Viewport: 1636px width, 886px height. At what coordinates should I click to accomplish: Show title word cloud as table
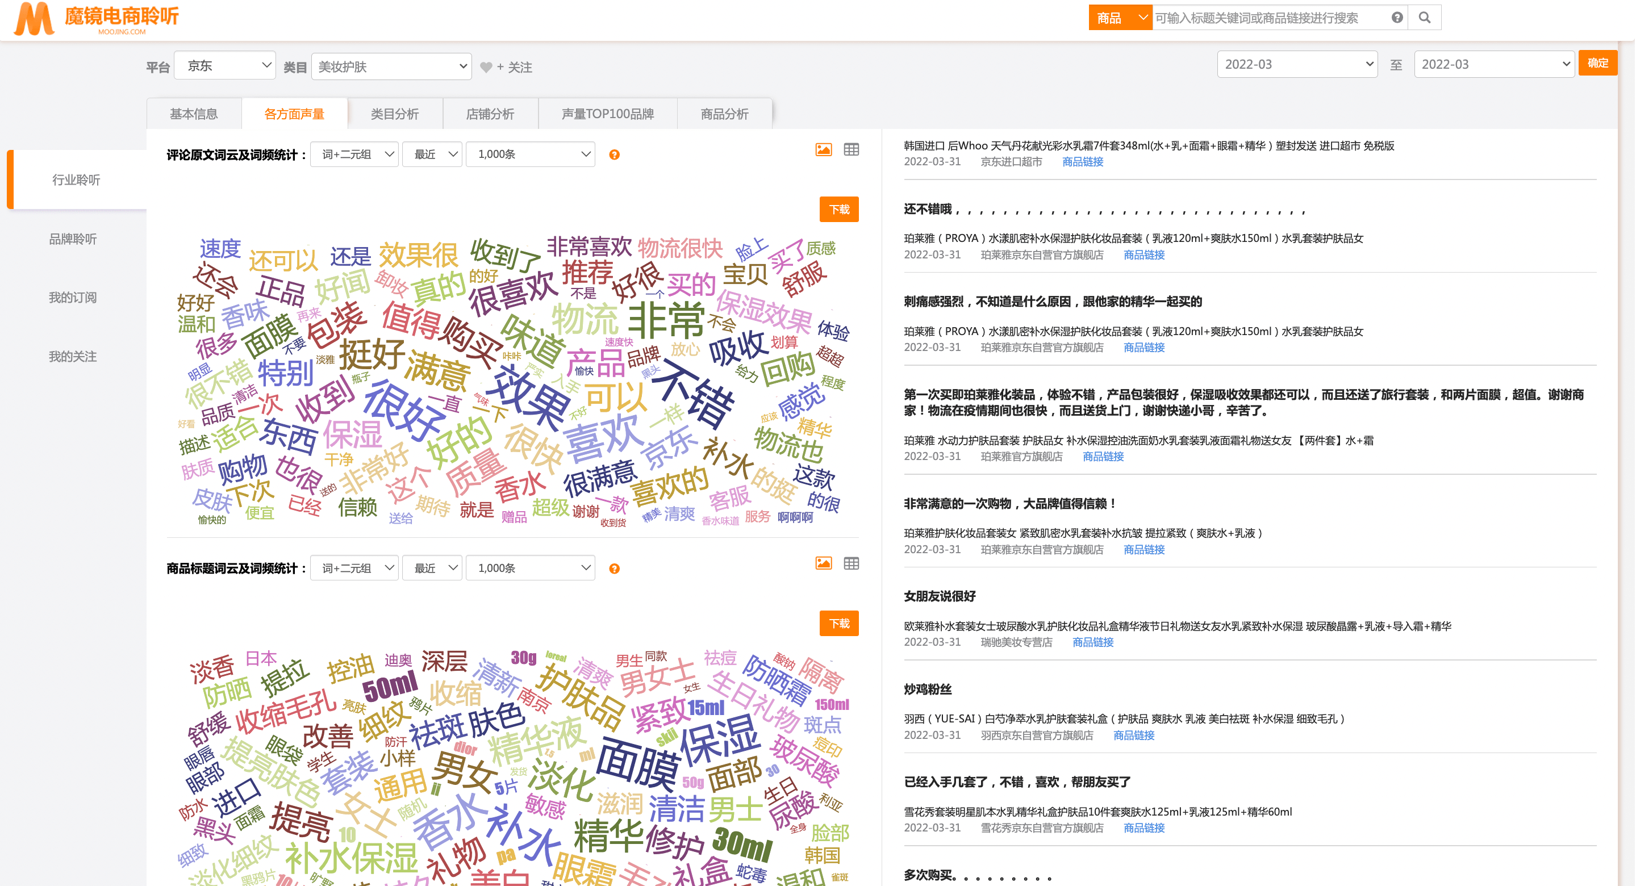click(x=851, y=563)
